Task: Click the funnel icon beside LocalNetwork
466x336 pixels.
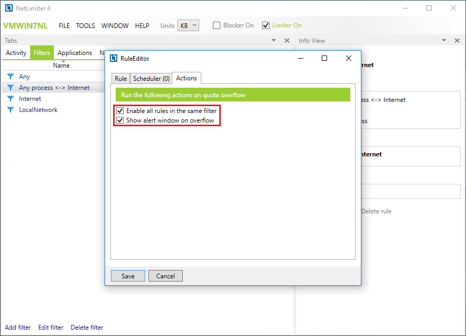Action: coord(10,110)
